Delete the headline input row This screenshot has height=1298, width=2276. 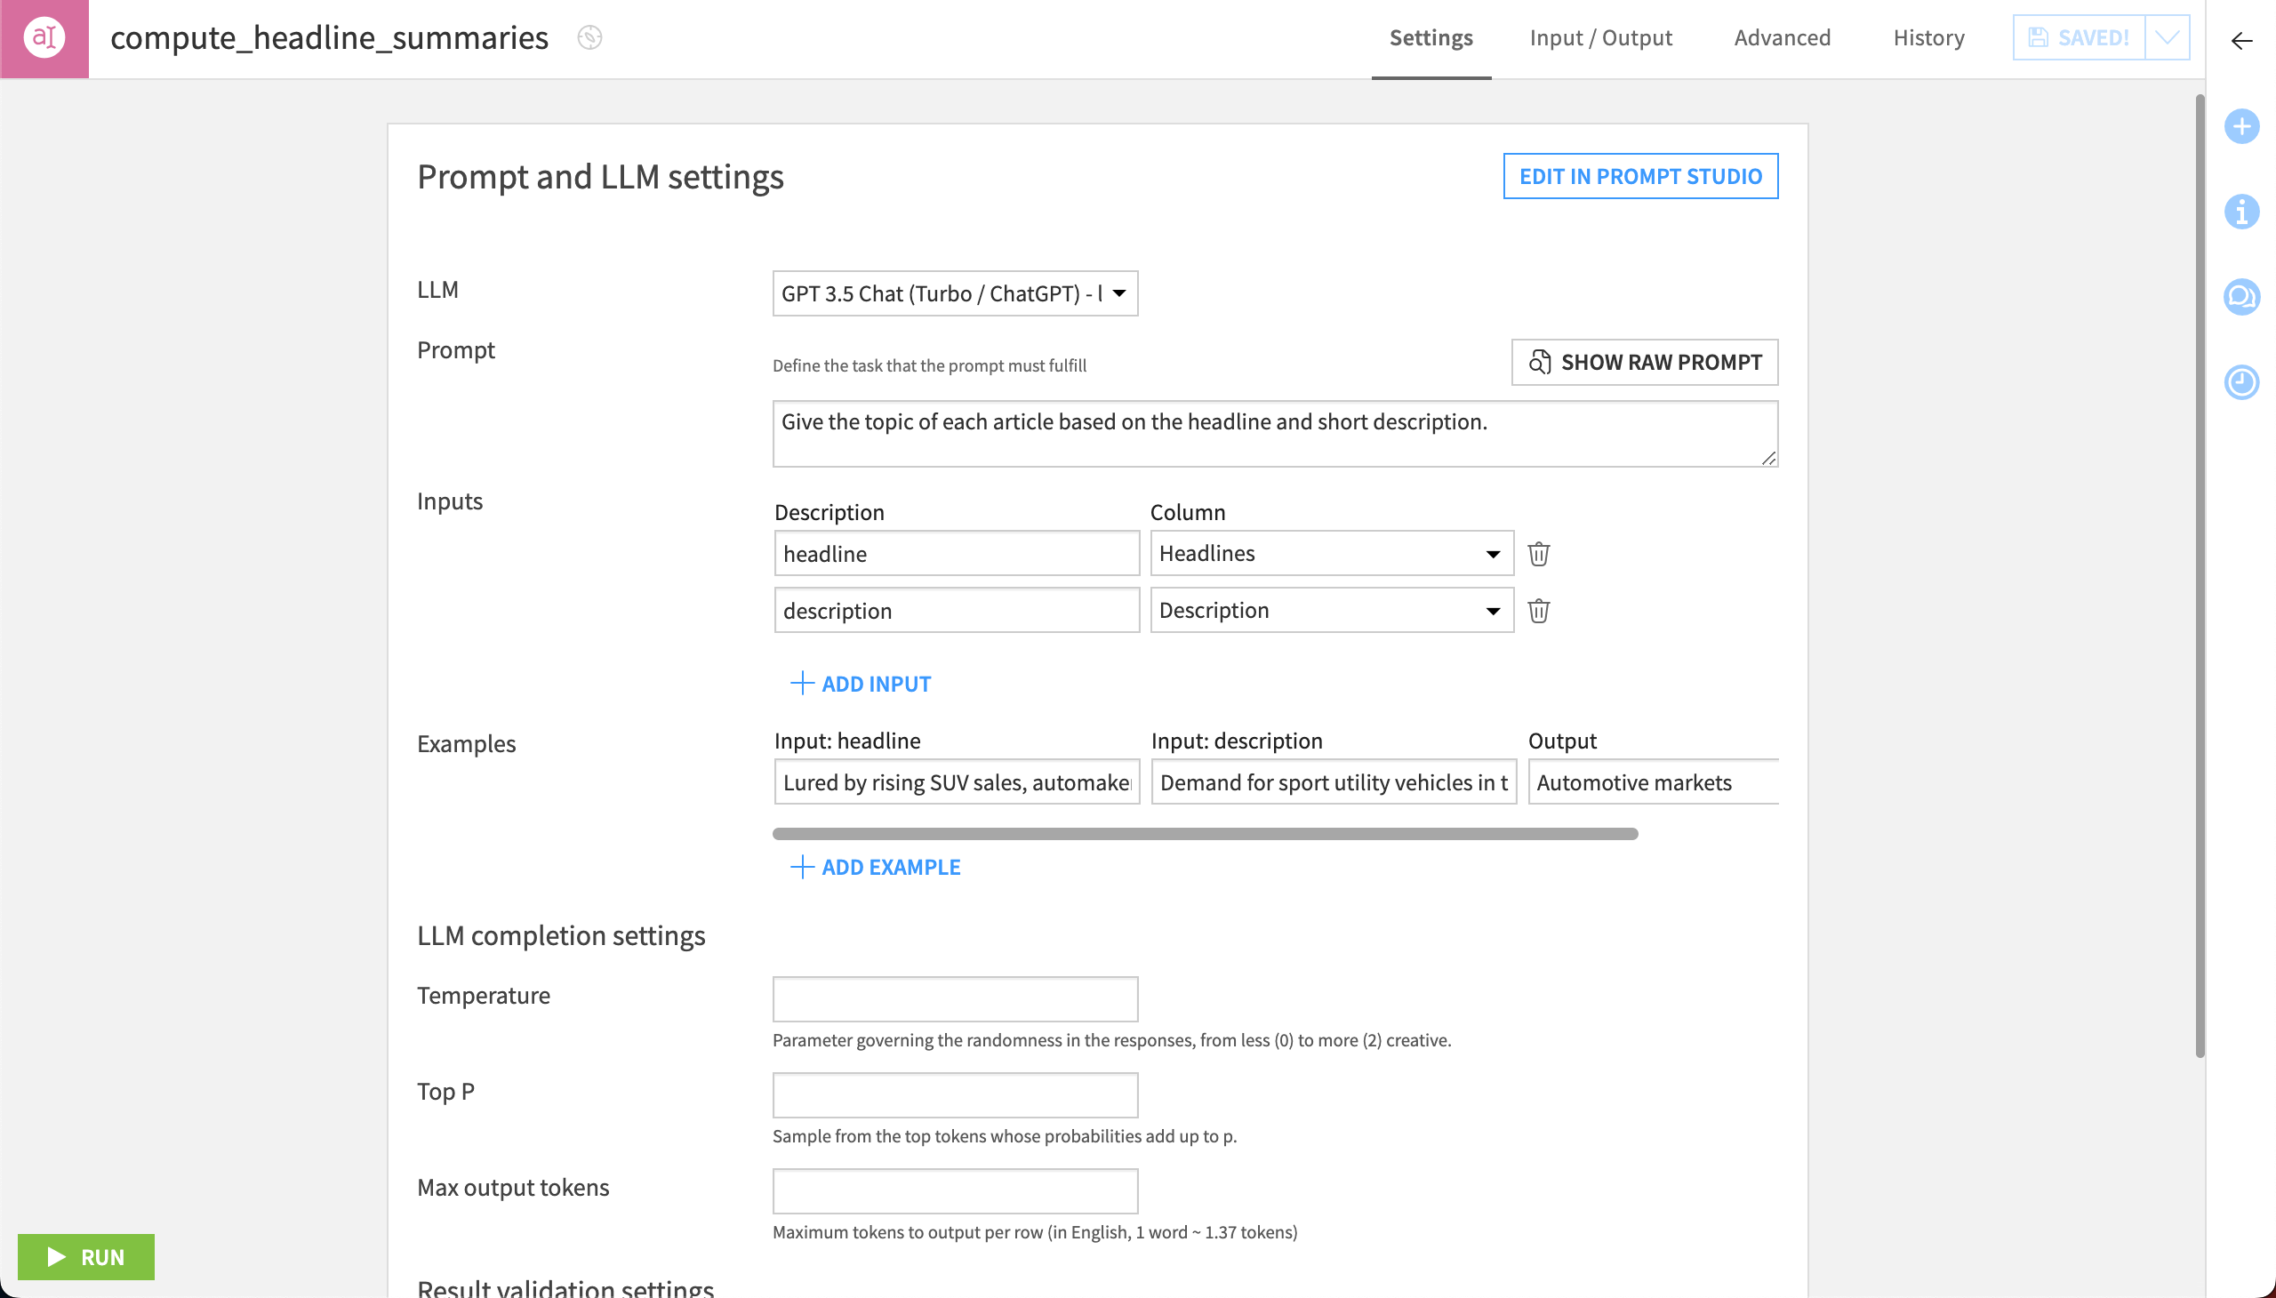point(1540,553)
